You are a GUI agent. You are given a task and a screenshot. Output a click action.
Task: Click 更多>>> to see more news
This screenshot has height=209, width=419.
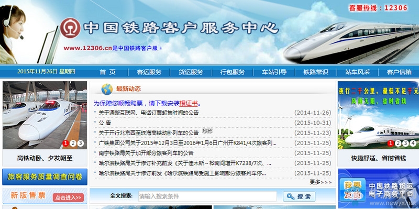point(321,182)
